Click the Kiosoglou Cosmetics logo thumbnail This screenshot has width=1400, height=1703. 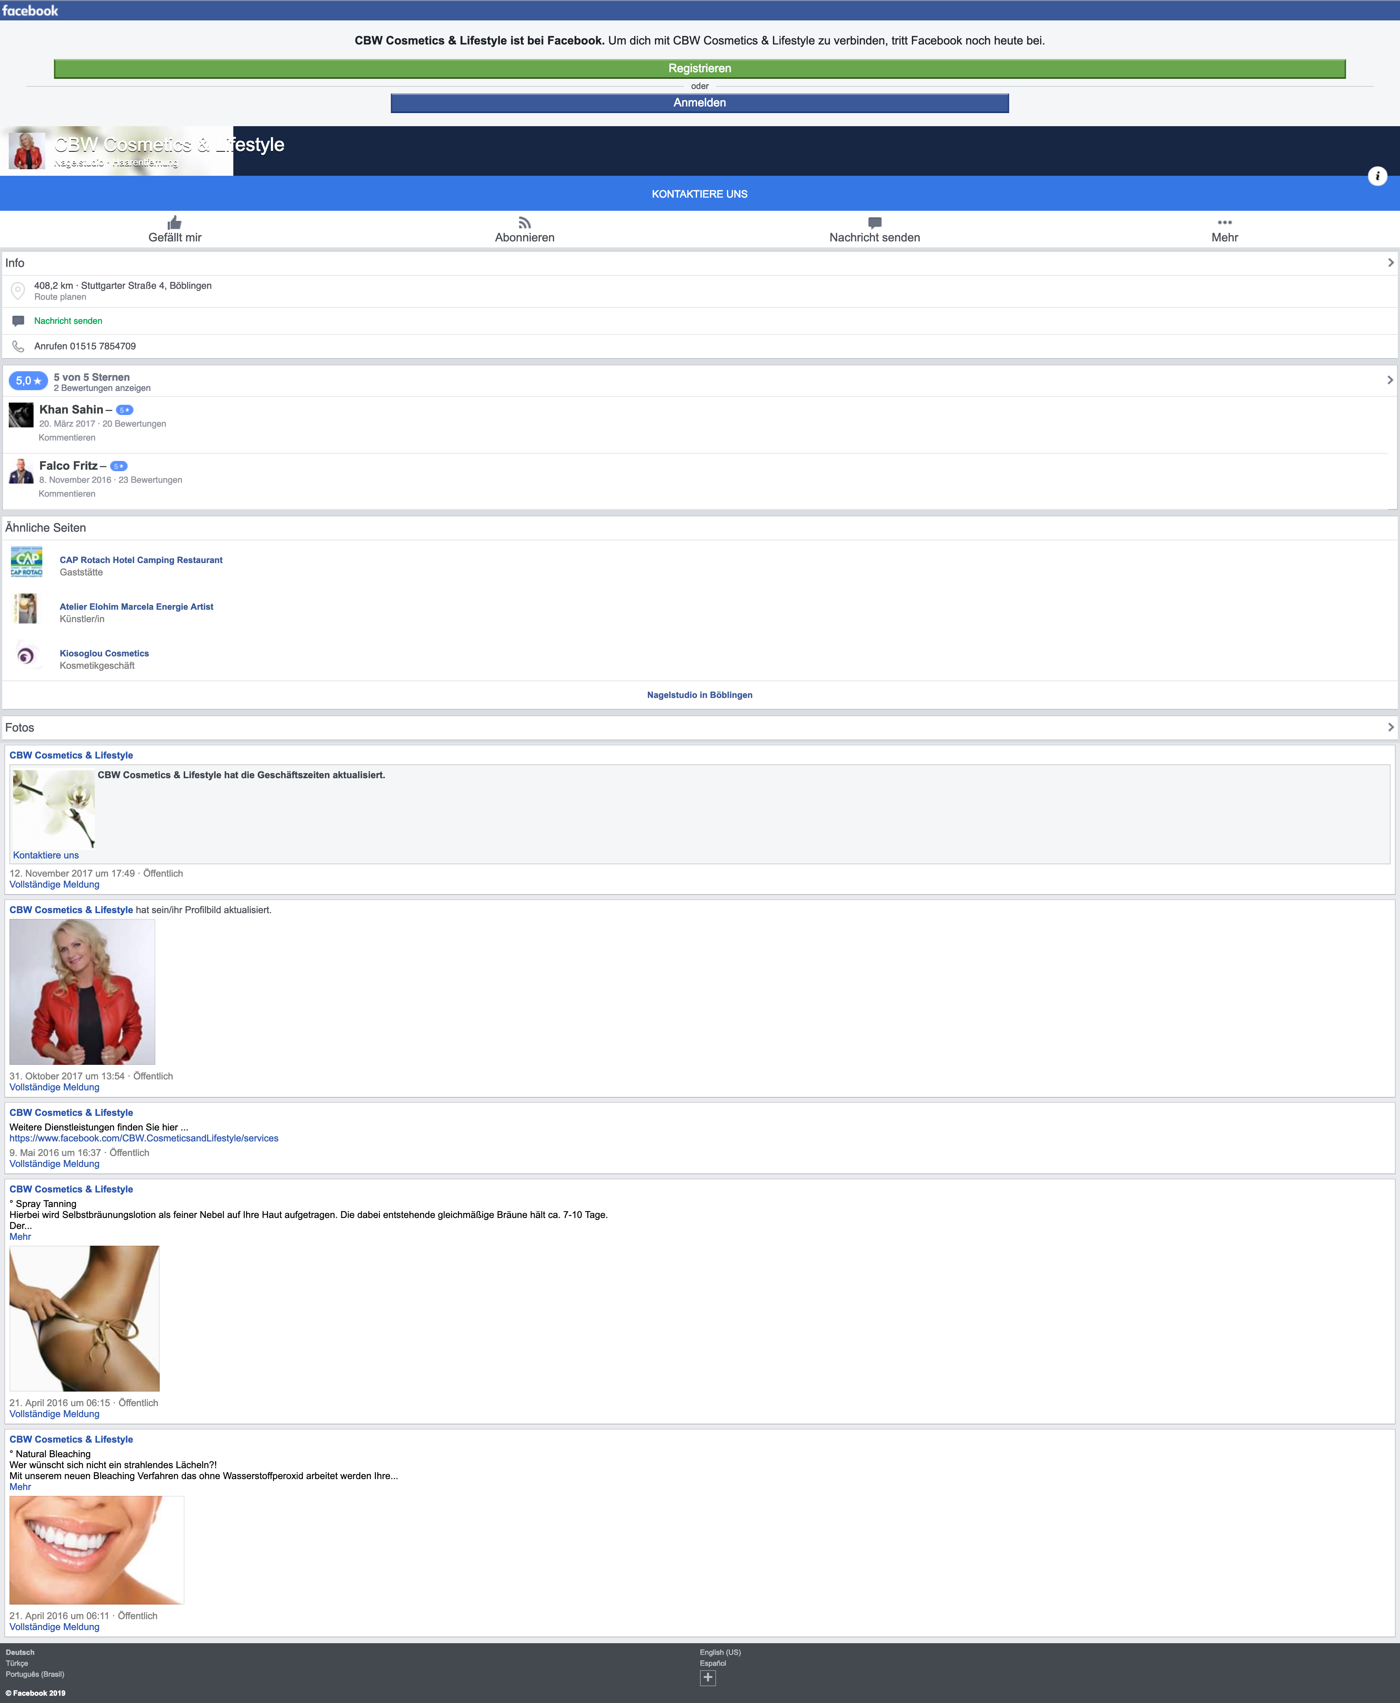click(x=27, y=655)
